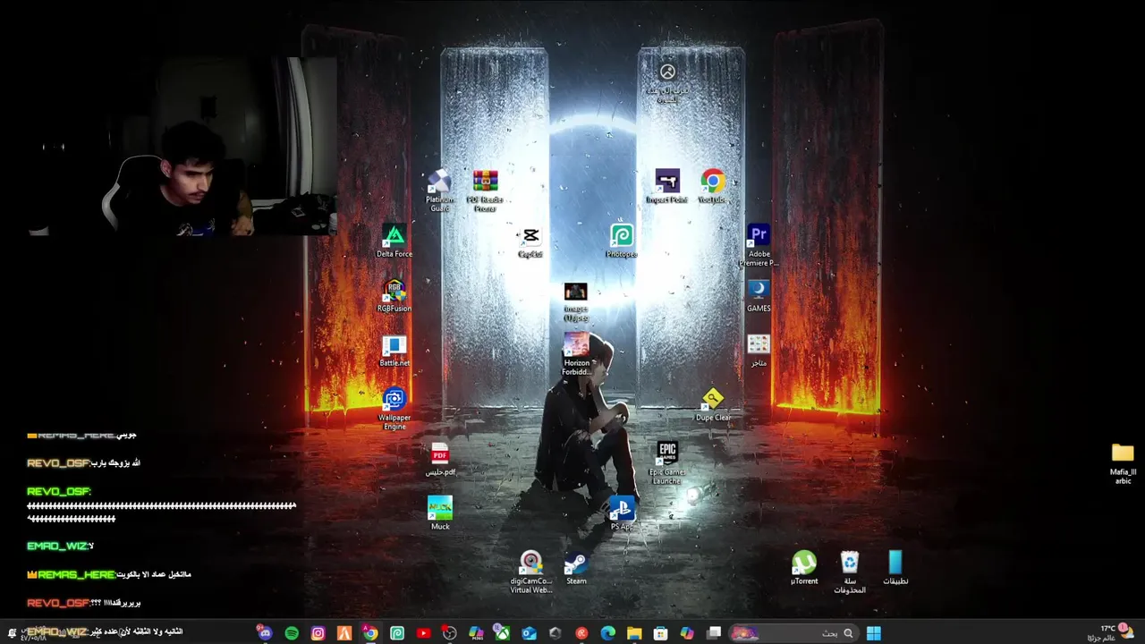
Task: Open Photopea from the taskbar
Action: [397, 633]
